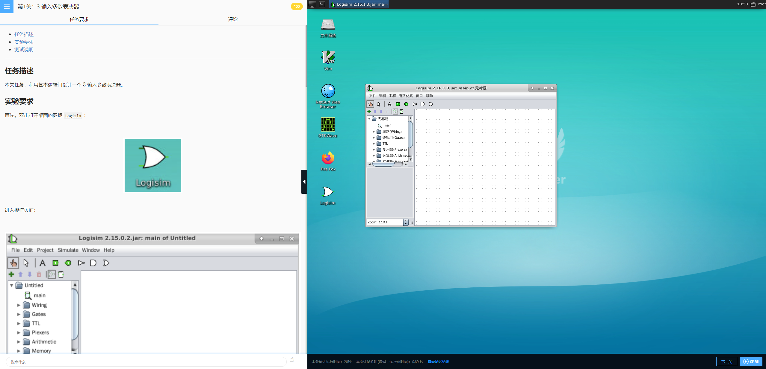Click the explorer tree vertical scrollbar thumb
Image resolution: width=766 pixels, height=369 pixels.
410,134
